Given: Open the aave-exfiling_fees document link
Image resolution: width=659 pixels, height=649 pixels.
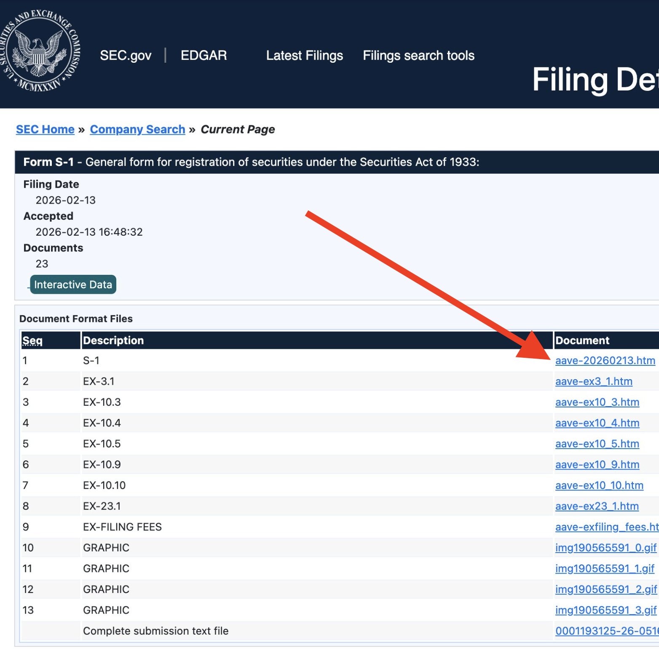Looking at the screenshot, I should pos(607,527).
